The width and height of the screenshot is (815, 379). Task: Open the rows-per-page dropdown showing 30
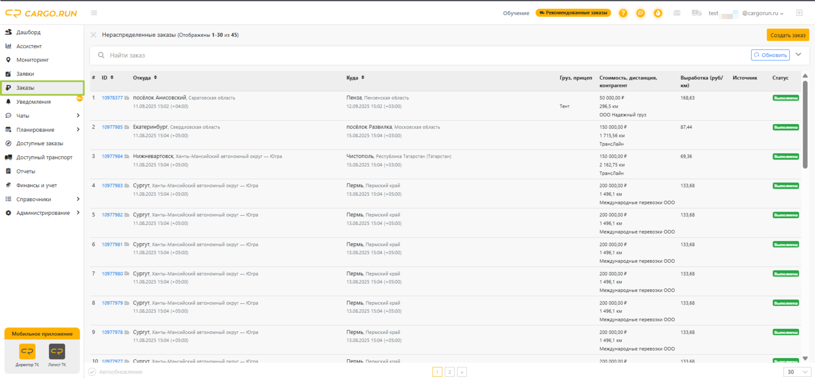click(797, 372)
